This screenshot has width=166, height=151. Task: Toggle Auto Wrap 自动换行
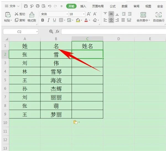[159, 17]
